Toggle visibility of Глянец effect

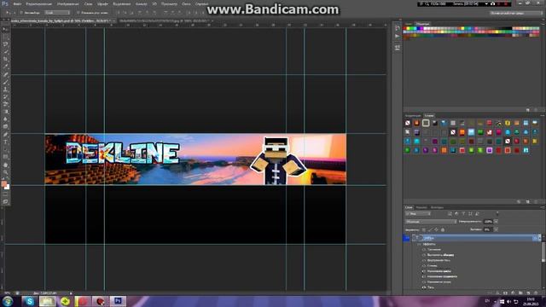pyautogui.click(x=424, y=266)
